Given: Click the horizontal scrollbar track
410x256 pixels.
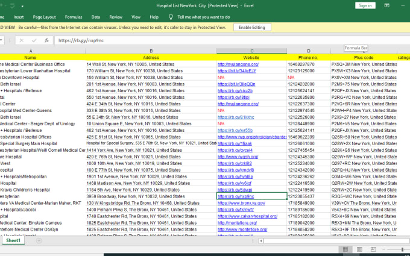Looking at the screenshot, I should pos(337,241).
